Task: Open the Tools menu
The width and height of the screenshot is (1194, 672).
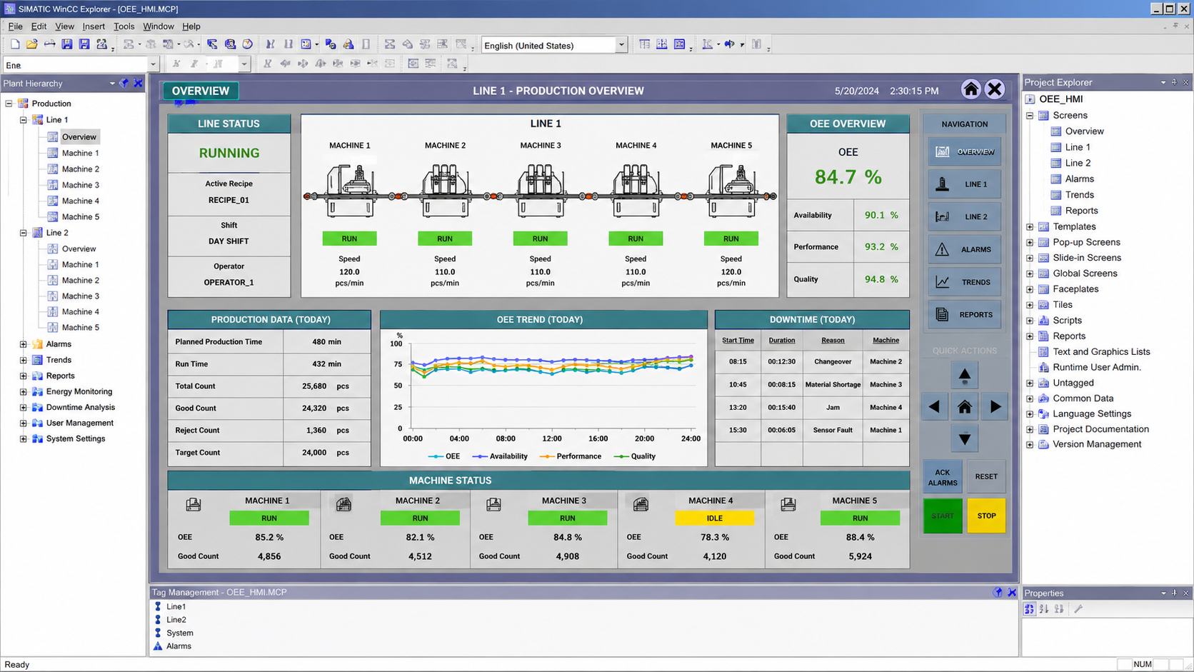Action: (124, 26)
